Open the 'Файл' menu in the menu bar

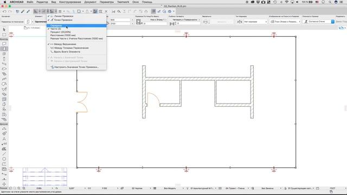[30, 2]
